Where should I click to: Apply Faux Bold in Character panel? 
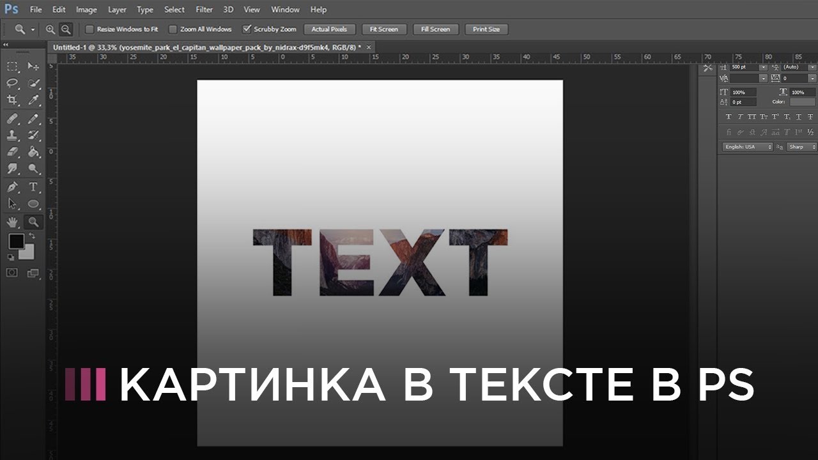729,117
